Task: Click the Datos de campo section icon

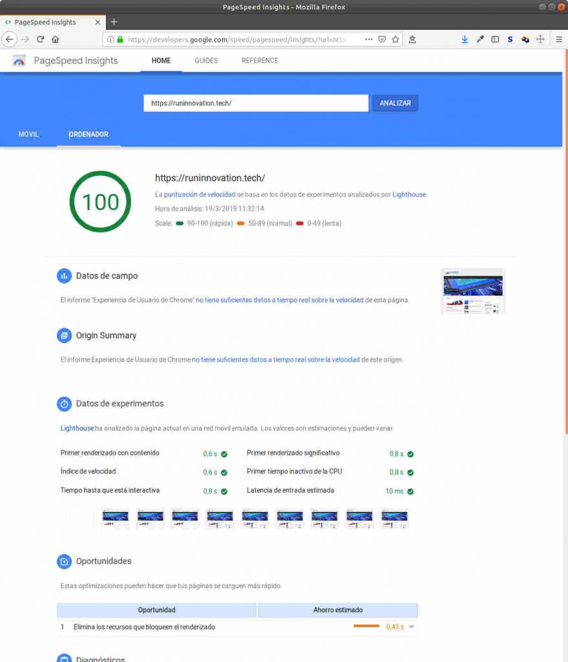Action: [64, 275]
